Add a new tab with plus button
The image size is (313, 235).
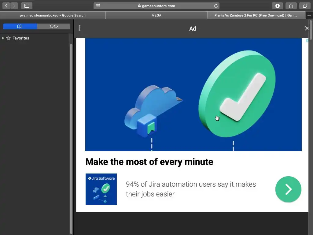(x=309, y=15)
